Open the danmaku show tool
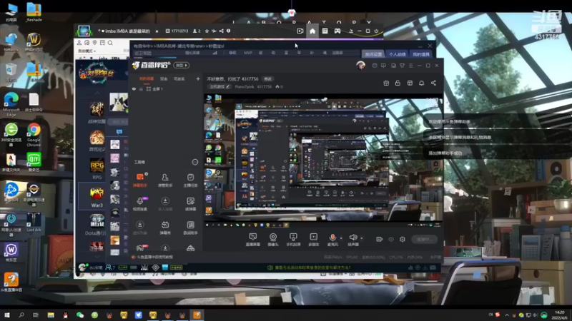This screenshot has width=572, height=321. [165, 228]
